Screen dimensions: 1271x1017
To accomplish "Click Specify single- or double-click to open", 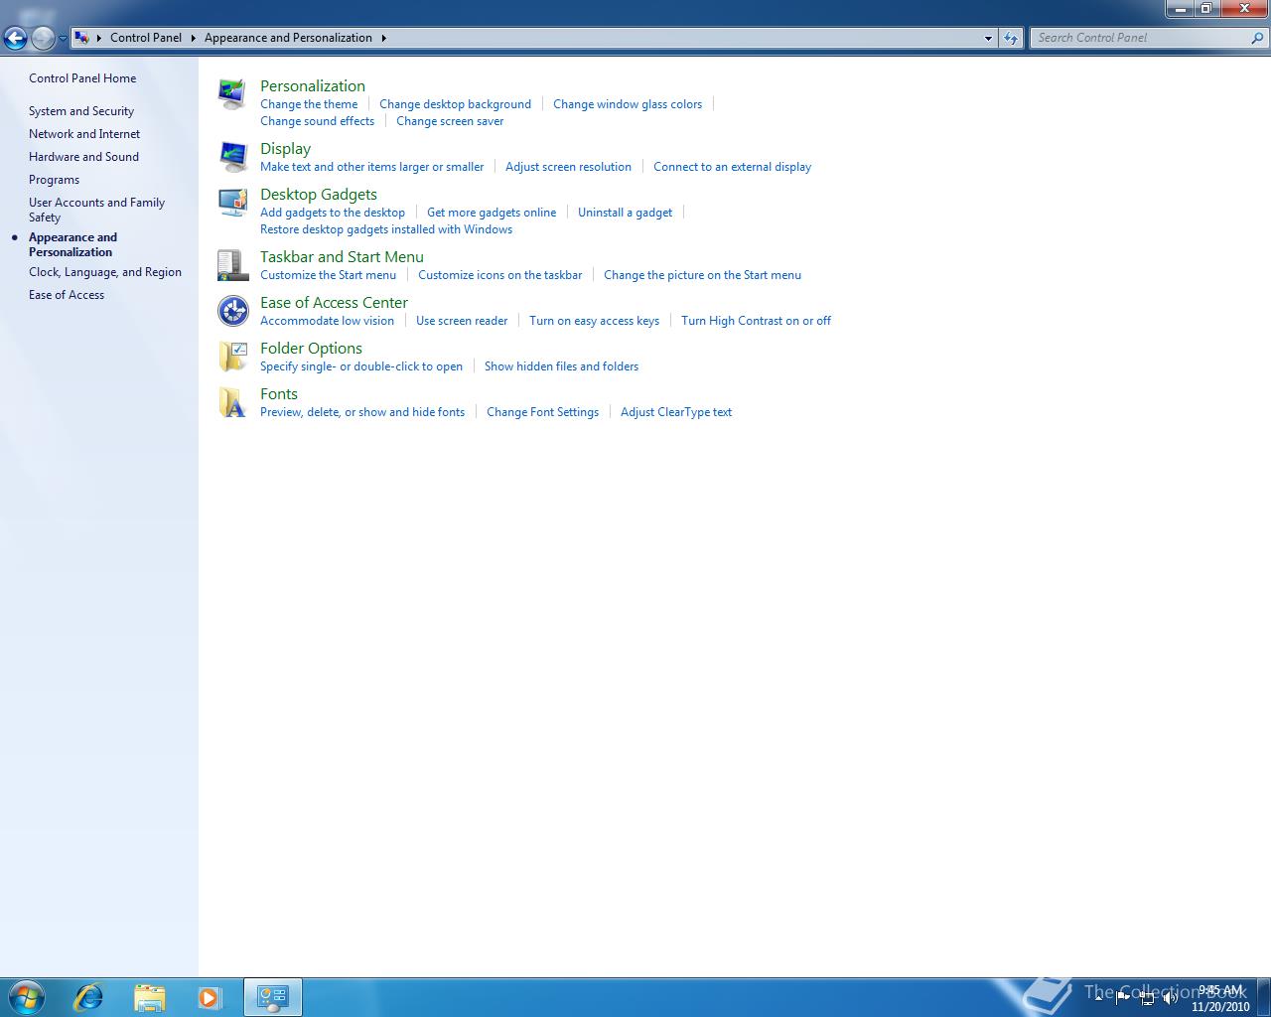I will click(361, 366).
